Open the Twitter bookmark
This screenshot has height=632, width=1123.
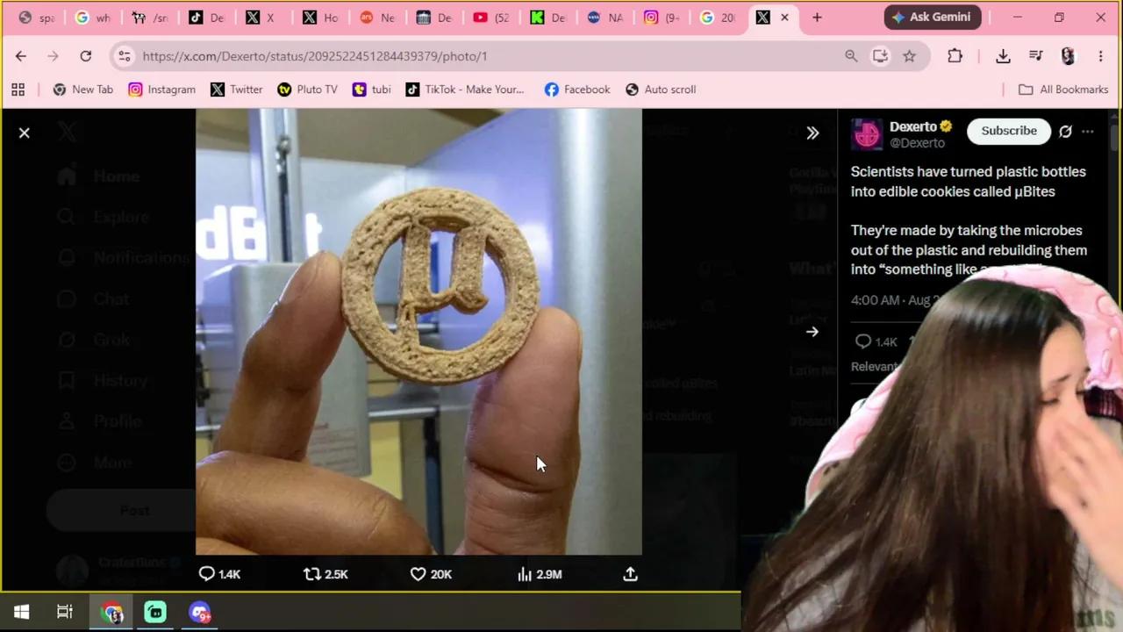click(237, 90)
